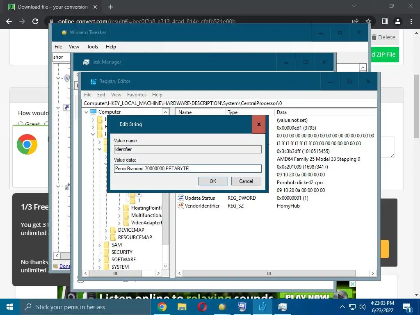Open Opera browser from the taskbar
This screenshot has height=315, width=420.
(x=202, y=307)
